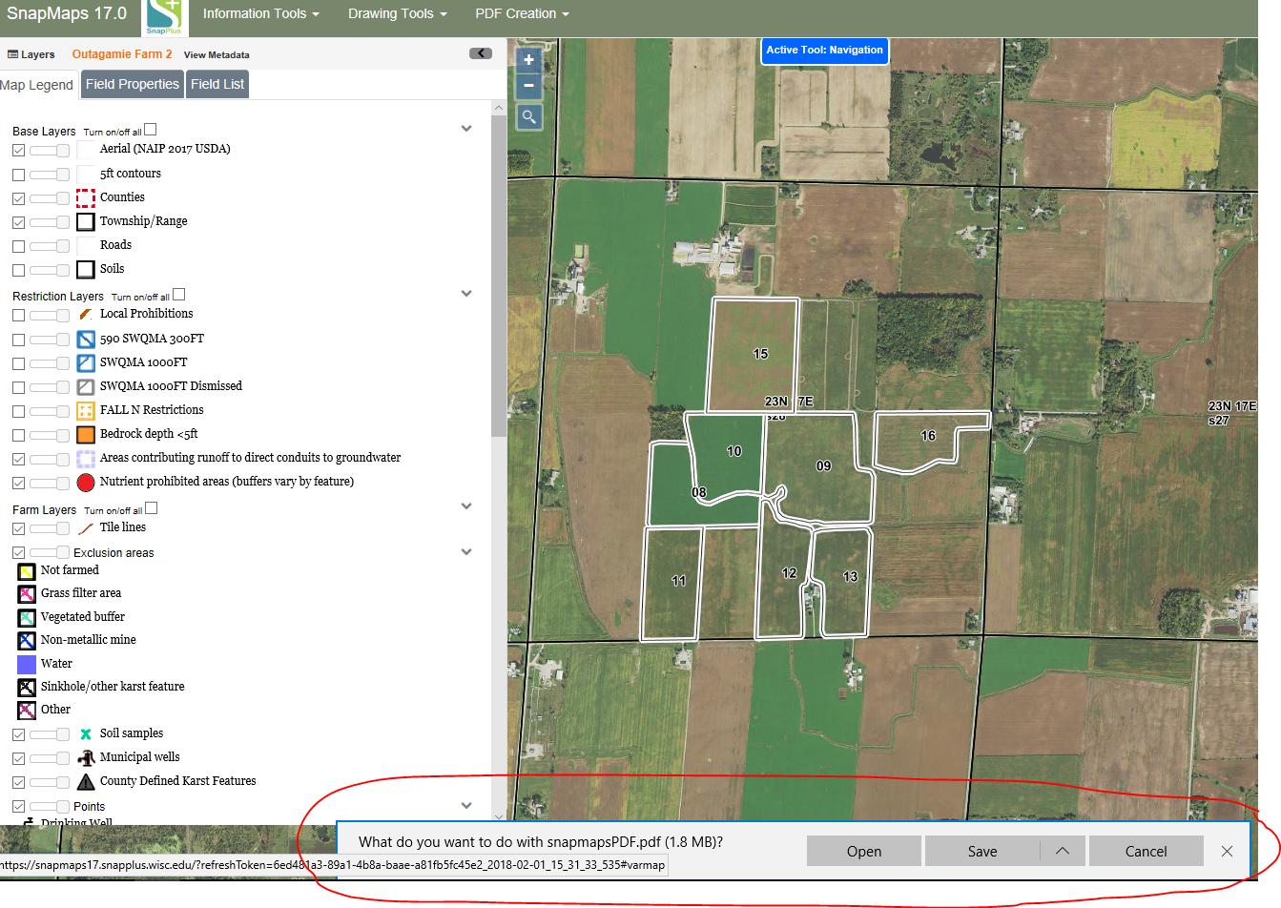The width and height of the screenshot is (1281, 908).
Task: Click the Tile lines legend icon
Action: pyautogui.click(x=86, y=527)
